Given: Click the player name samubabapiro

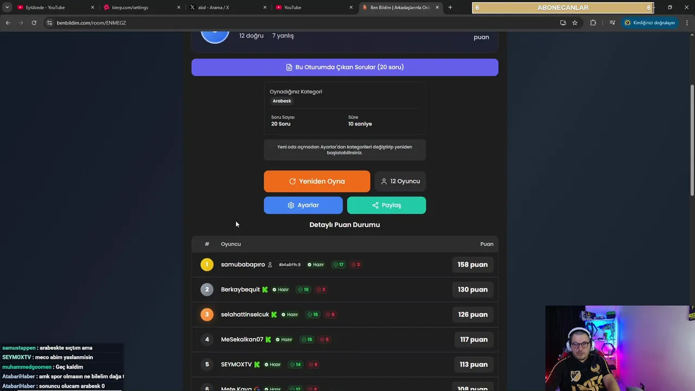Looking at the screenshot, I should (x=243, y=264).
